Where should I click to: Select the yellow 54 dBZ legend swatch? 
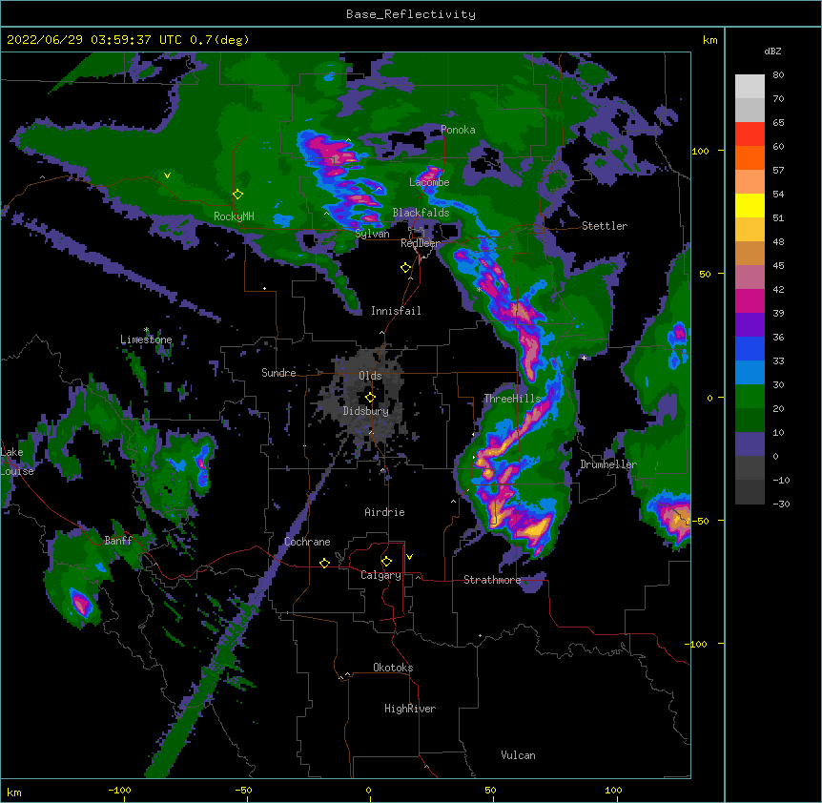pos(750,205)
